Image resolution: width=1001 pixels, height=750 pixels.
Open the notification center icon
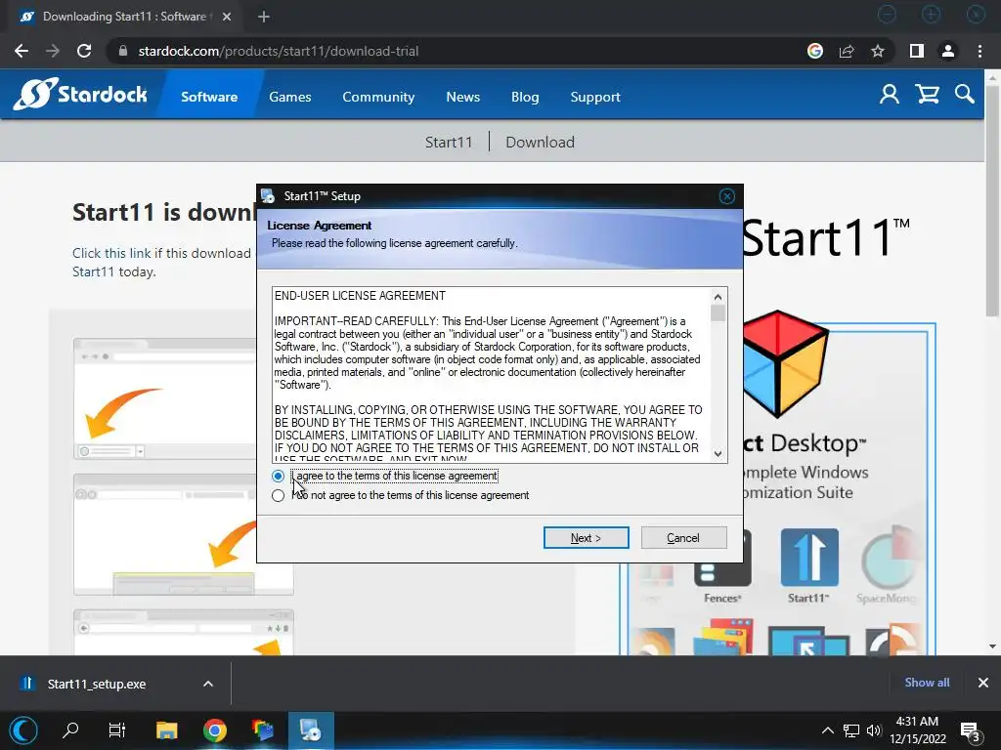[971, 731]
